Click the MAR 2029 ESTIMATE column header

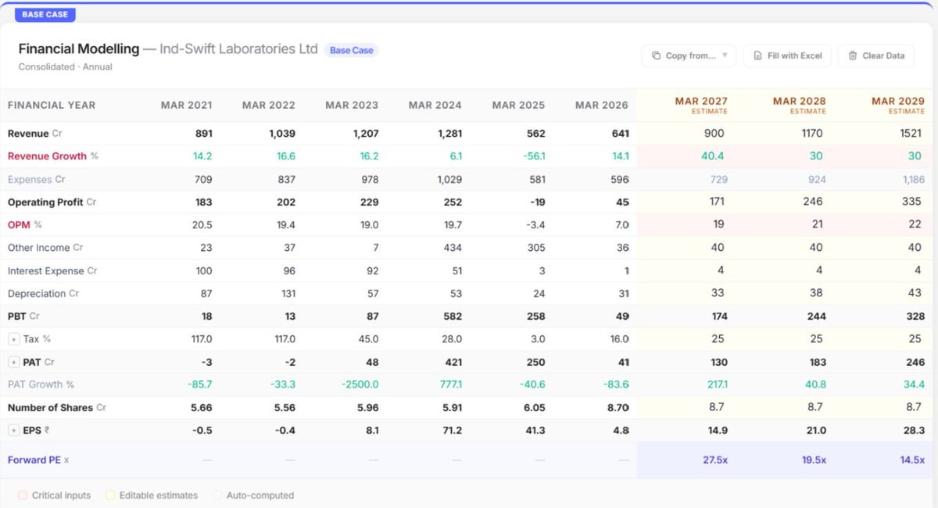coord(898,106)
